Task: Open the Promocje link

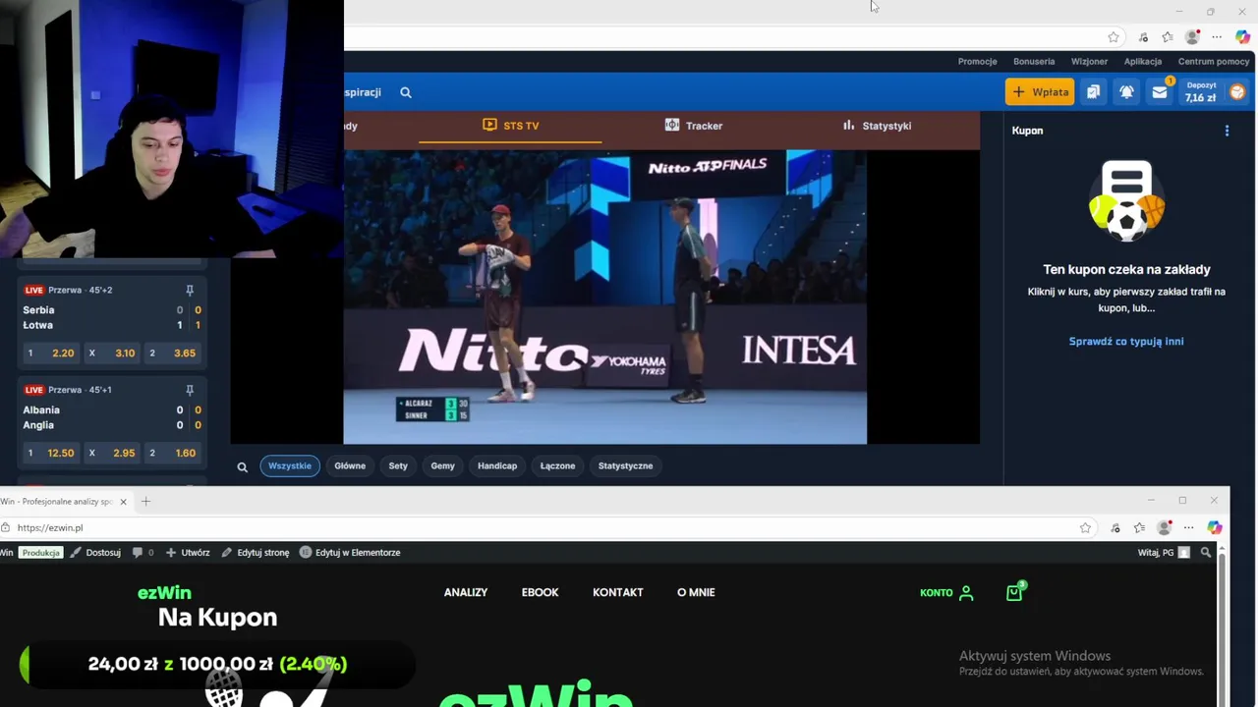Action: (x=977, y=61)
